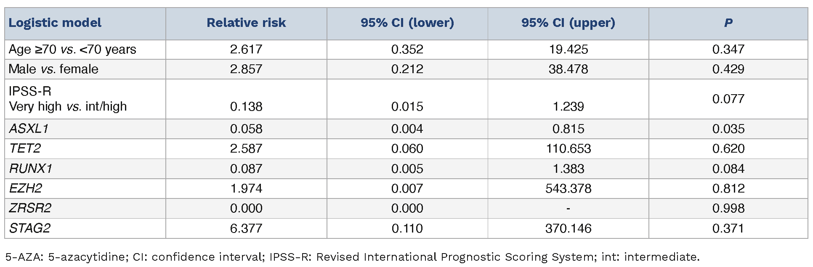Screen dimensions: 813x267
Task: Click the "95% CI (upper)" header
Action: coord(568,23)
